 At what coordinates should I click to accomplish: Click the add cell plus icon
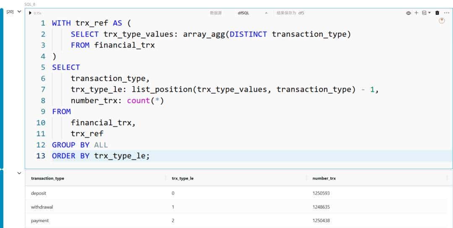417,13
